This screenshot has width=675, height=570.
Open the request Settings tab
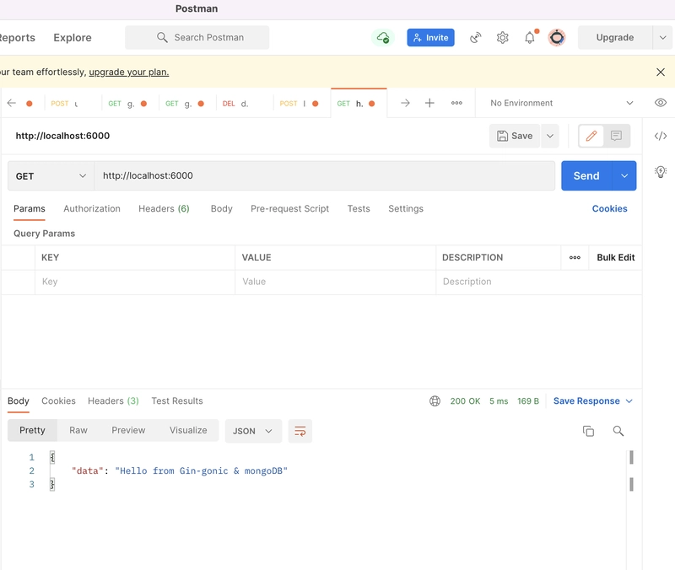coord(406,208)
